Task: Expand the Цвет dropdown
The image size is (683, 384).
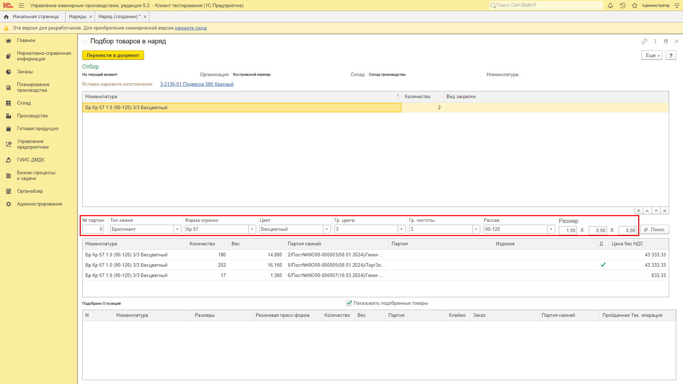Action: click(x=327, y=229)
